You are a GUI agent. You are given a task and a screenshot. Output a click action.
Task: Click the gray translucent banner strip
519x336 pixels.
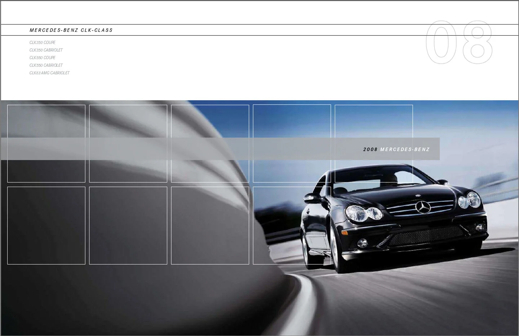(180, 149)
